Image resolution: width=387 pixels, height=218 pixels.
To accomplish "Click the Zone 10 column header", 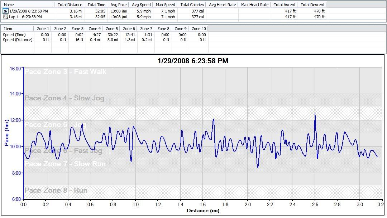I will click(199, 29).
